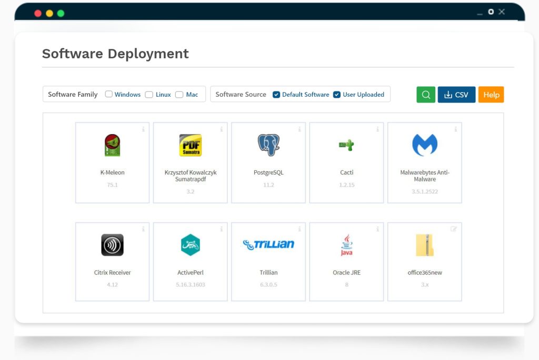Select version 1.2.15 under Cacti
Screen dimensions: 539x360
point(346,185)
